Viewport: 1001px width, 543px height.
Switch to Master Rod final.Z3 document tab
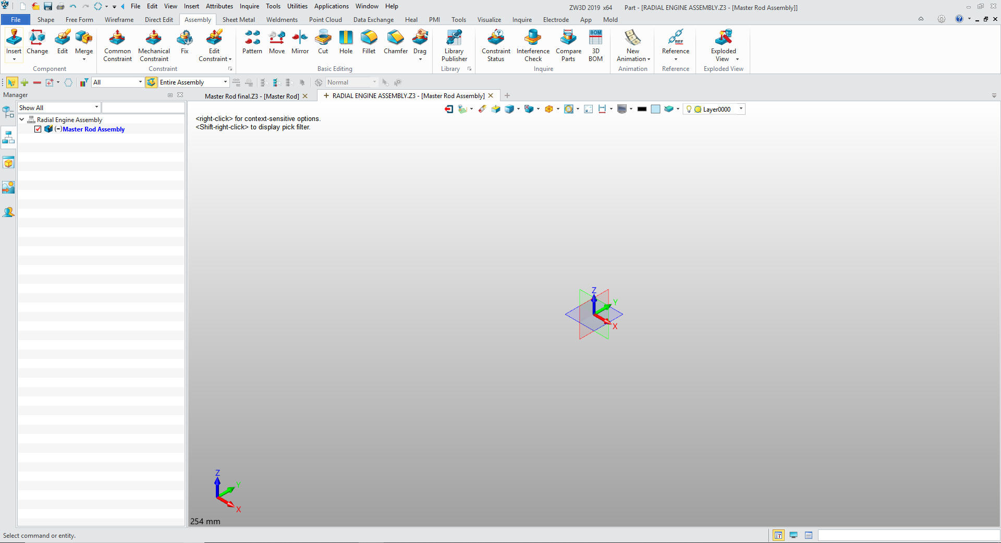click(252, 96)
